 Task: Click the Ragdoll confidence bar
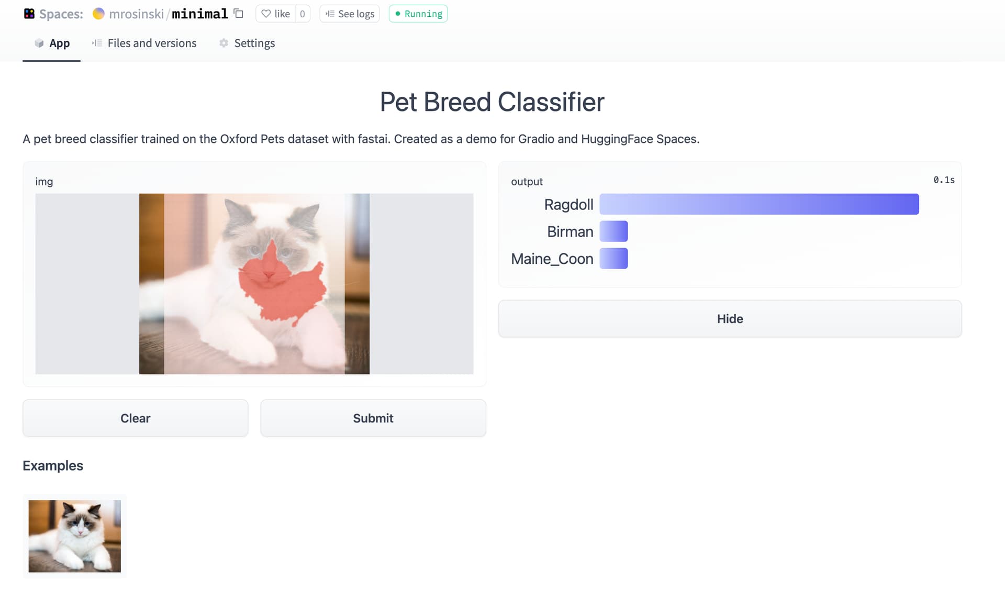759,204
